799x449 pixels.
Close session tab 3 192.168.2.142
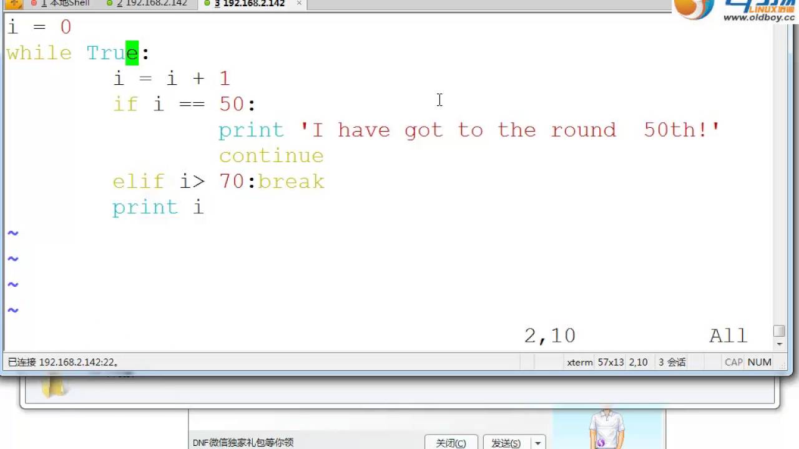(x=299, y=3)
